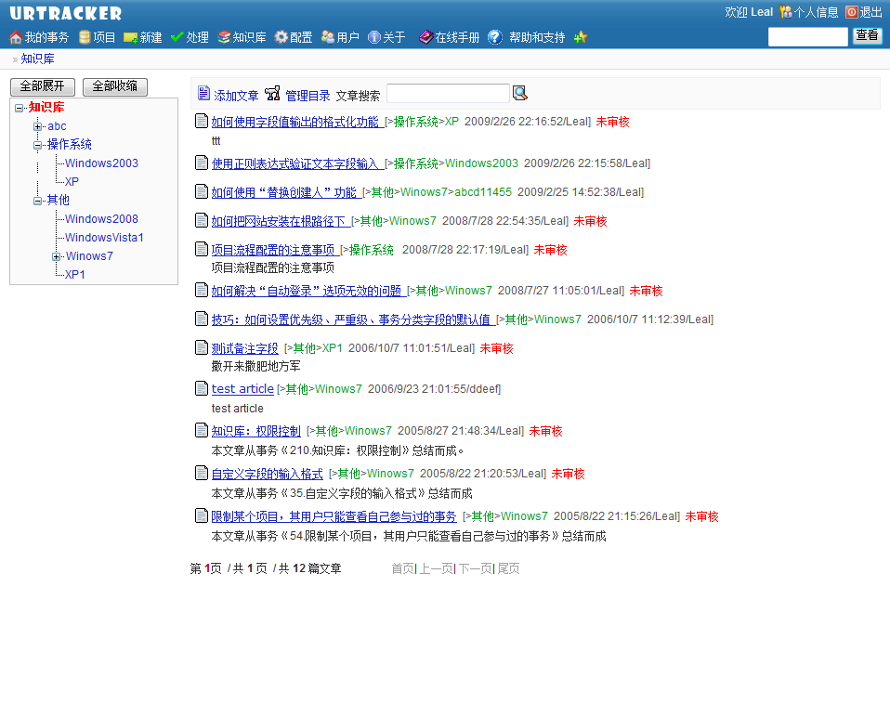Collapse the 操作系统 tree node
The width and height of the screenshot is (890, 704).
(37, 145)
